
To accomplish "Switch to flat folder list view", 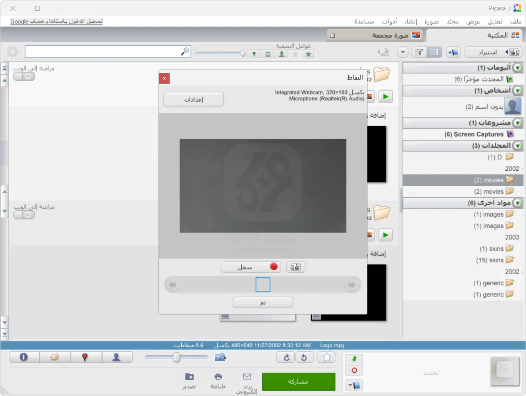I will click(x=434, y=52).
